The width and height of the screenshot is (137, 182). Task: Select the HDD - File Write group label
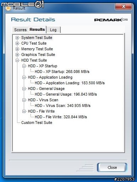[41, 111]
